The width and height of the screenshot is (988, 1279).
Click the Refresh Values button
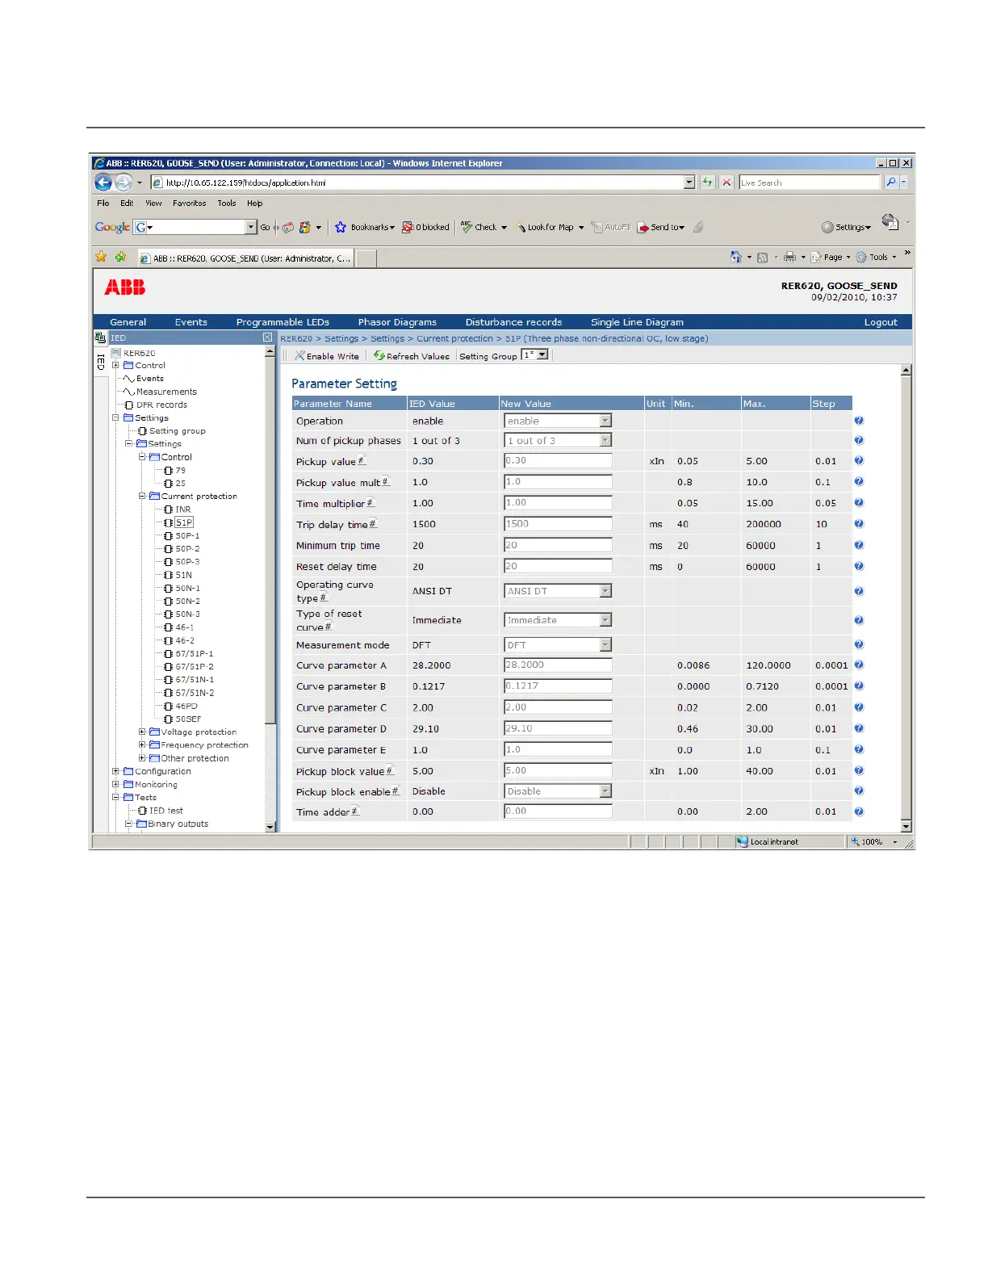click(x=412, y=355)
